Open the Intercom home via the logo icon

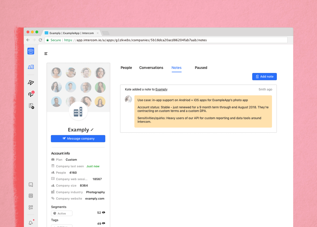[31, 51]
